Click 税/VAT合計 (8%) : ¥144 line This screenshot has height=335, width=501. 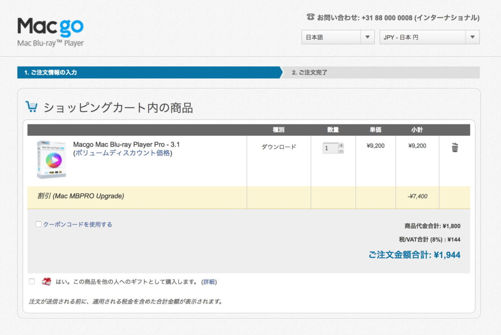(430, 240)
